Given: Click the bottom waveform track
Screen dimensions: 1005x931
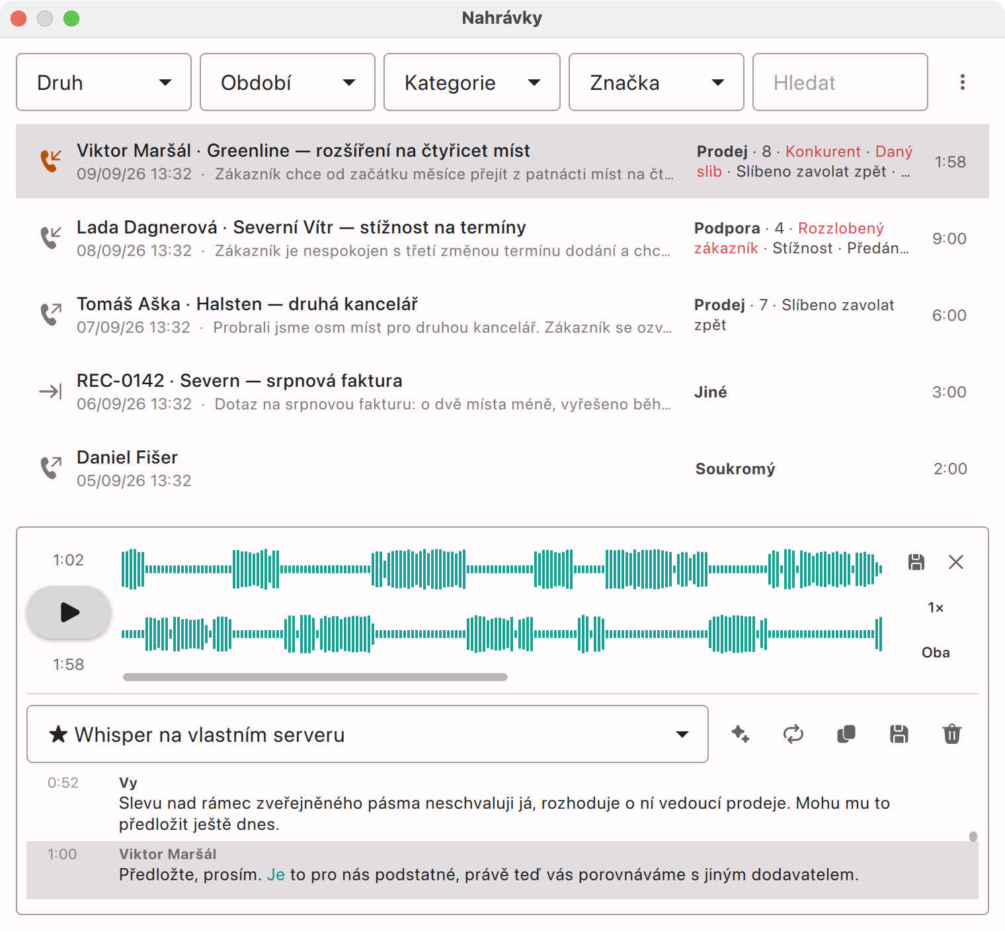Looking at the screenshot, I should click(502, 634).
